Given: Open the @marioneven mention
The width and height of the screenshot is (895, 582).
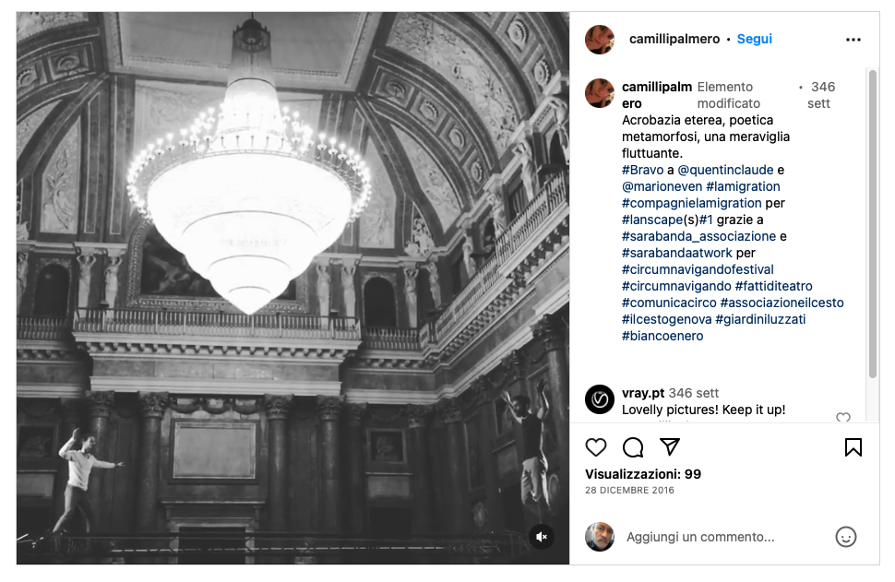Looking at the screenshot, I should pos(662,186).
